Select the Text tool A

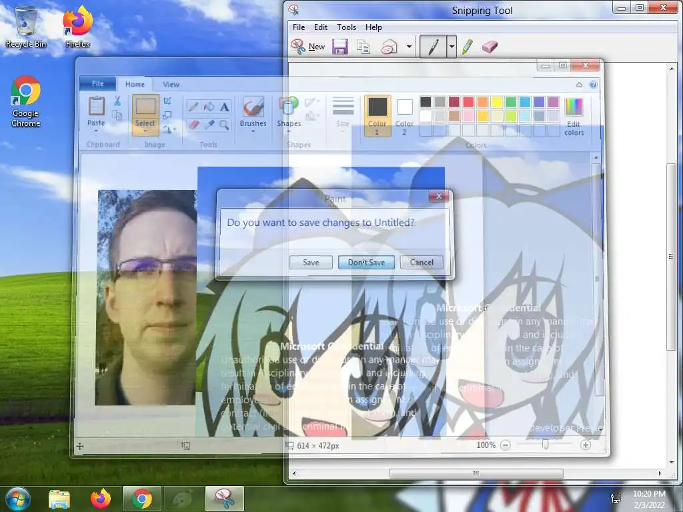[x=224, y=107]
